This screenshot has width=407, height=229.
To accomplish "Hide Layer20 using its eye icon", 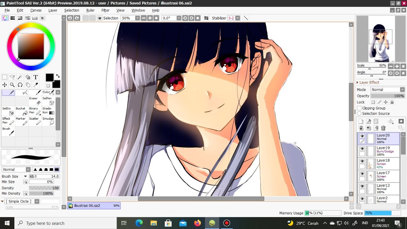I will pyautogui.click(x=362, y=136).
